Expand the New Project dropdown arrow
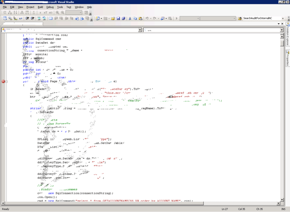Viewport: 290px width, 212px height. point(101,18)
